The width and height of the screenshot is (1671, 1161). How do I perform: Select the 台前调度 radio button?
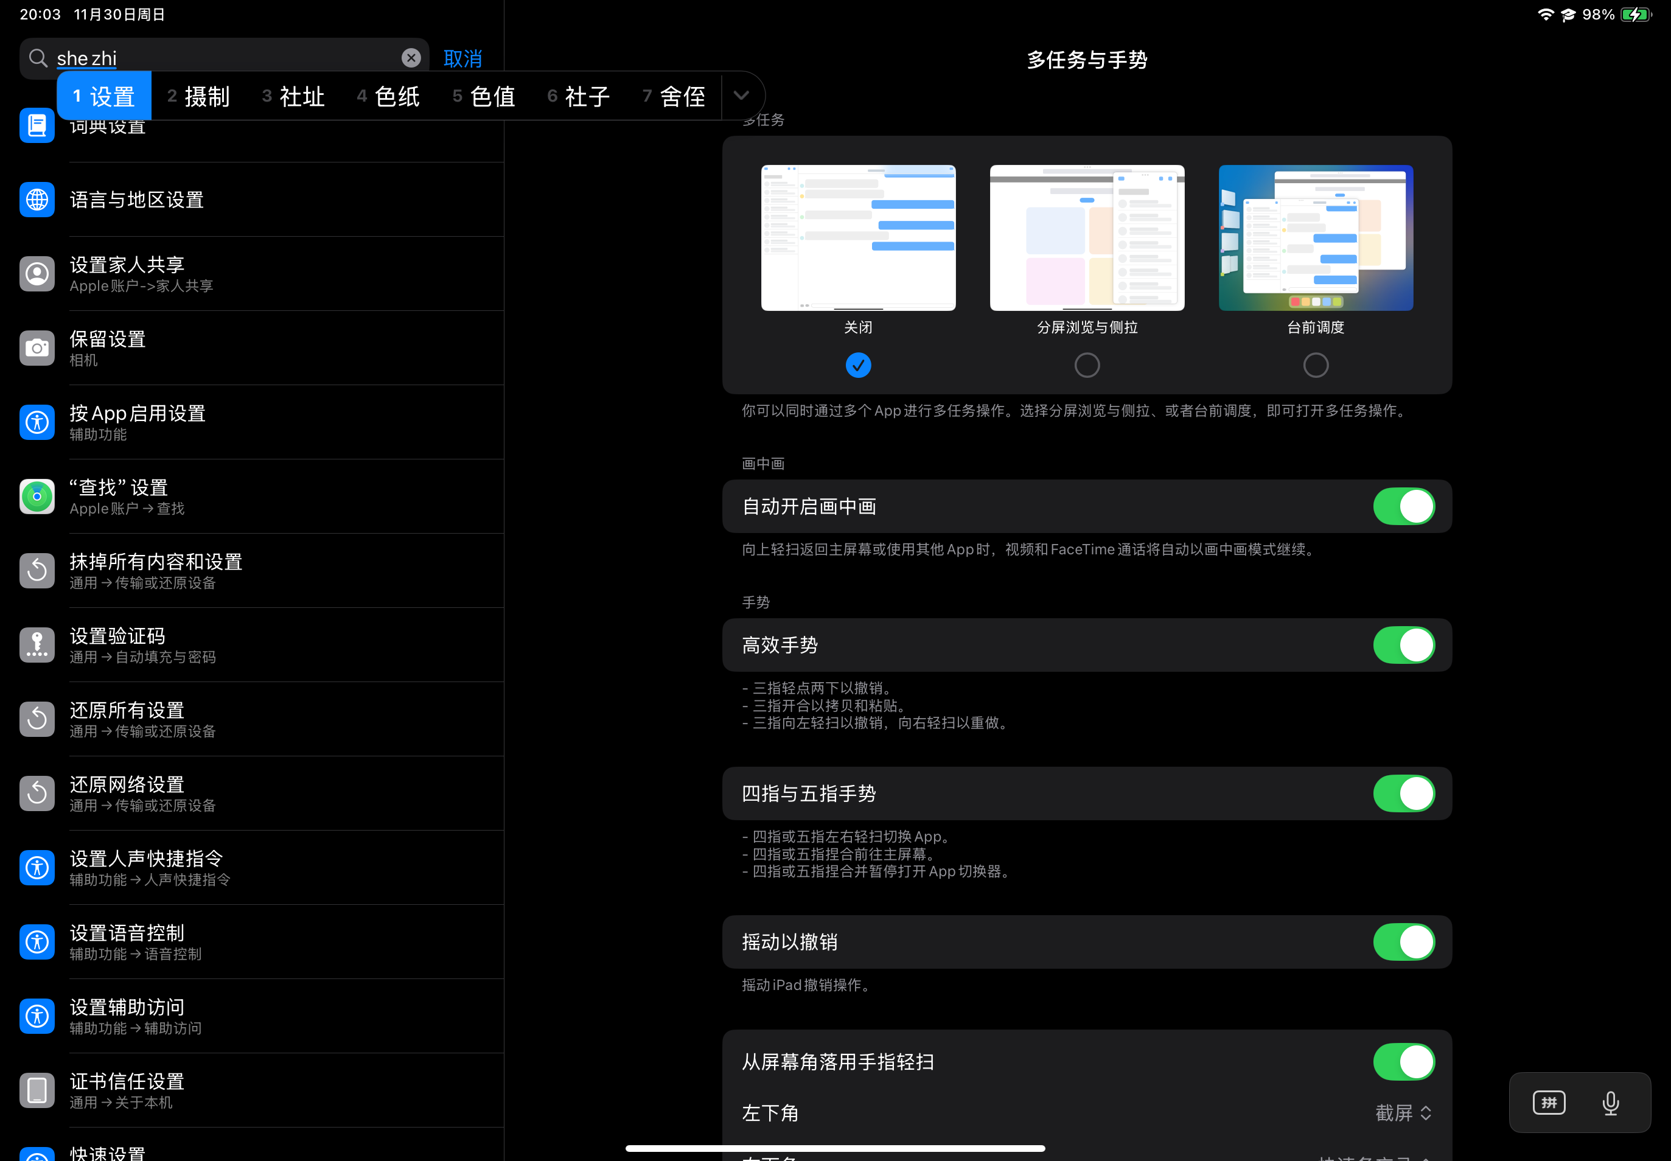pyautogui.click(x=1315, y=365)
